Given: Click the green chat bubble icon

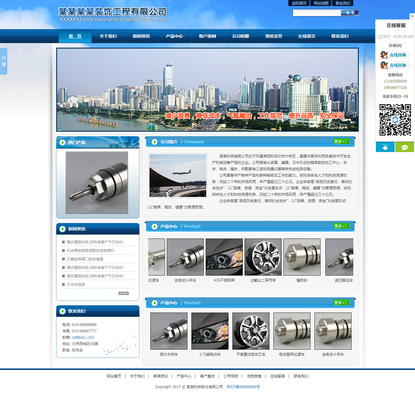Looking at the screenshot, I should (x=404, y=147).
